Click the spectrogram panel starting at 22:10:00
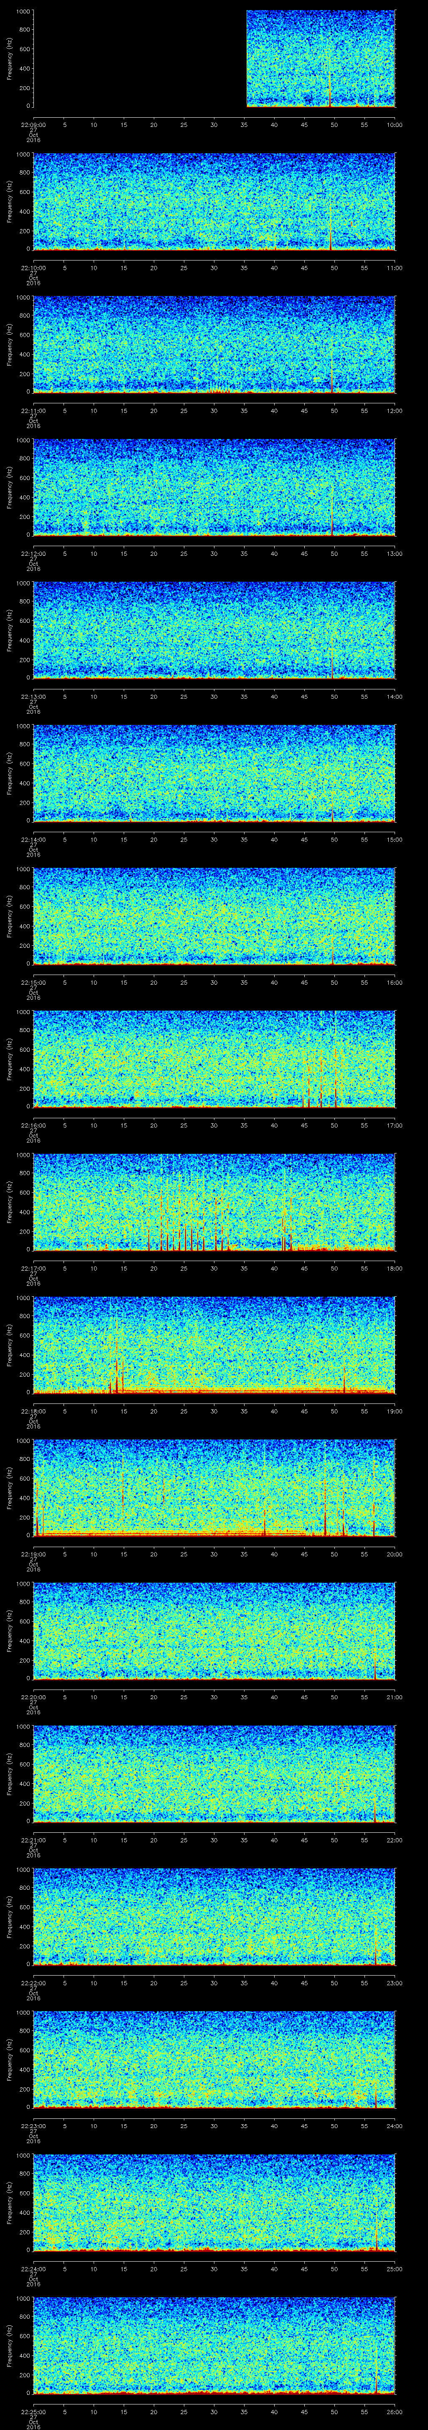The image size is (428, 2430). (214, 202)
